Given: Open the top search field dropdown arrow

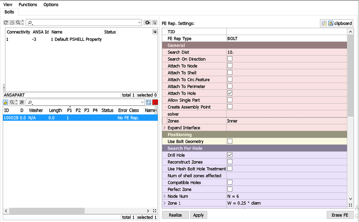Looking at the screenshot, I should [139, 22].
